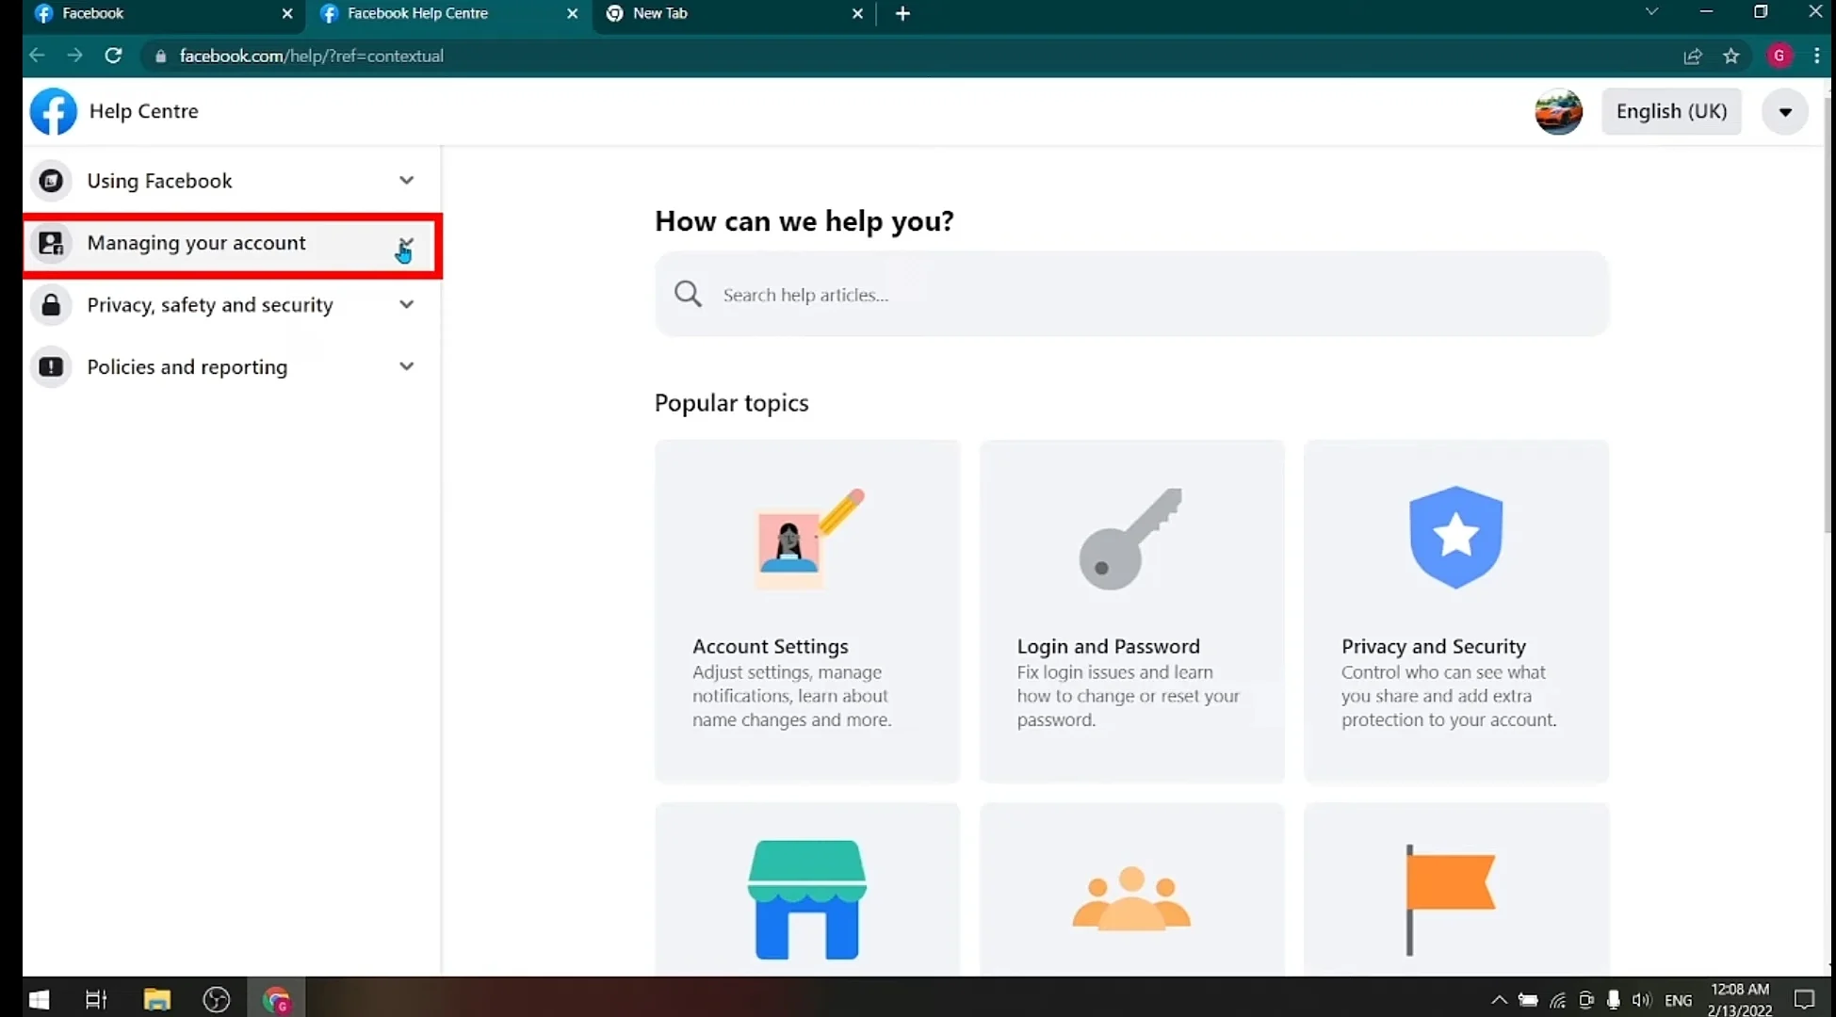Viewport: 1836px width, 1017px height.
Task: Click the Facebook logo icon in Help Centre
Action: click(52, 111)
